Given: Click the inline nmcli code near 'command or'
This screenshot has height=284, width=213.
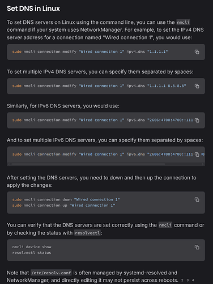Looking at the screenshot, I should (x=165, y=225).
